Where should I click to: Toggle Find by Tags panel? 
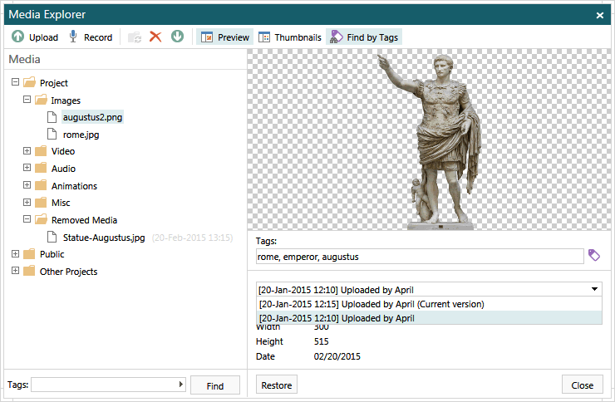tap(364, 37)
